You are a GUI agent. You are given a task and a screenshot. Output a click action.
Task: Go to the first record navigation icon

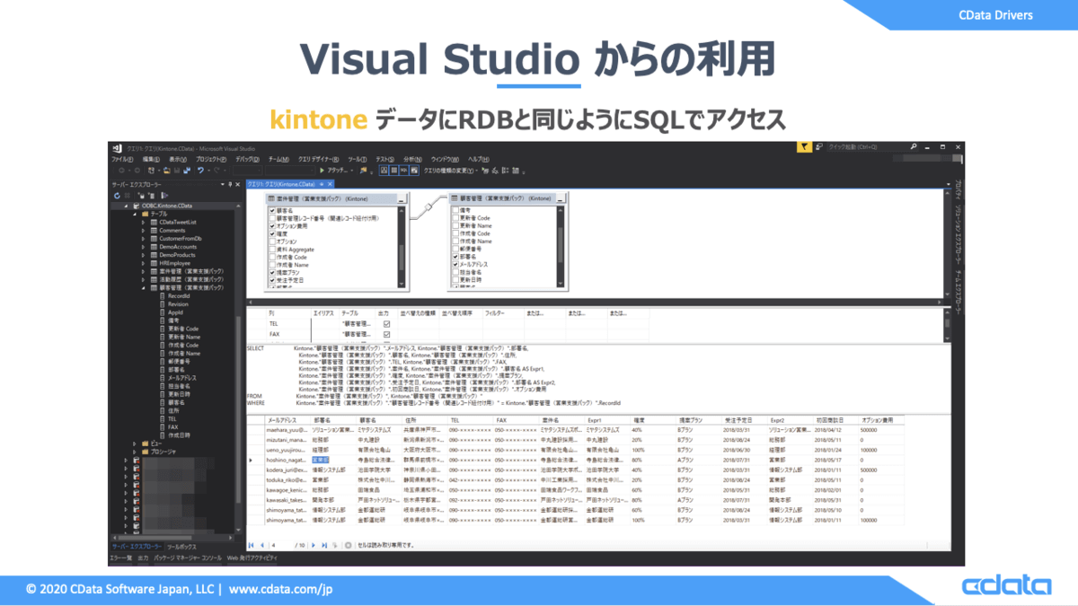pyautogui.click(x=251, y=545)
